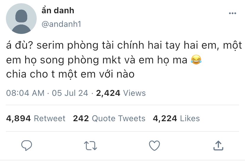
Task: Show the 4,224 Likes list
Action: click(x=176, y=118)
